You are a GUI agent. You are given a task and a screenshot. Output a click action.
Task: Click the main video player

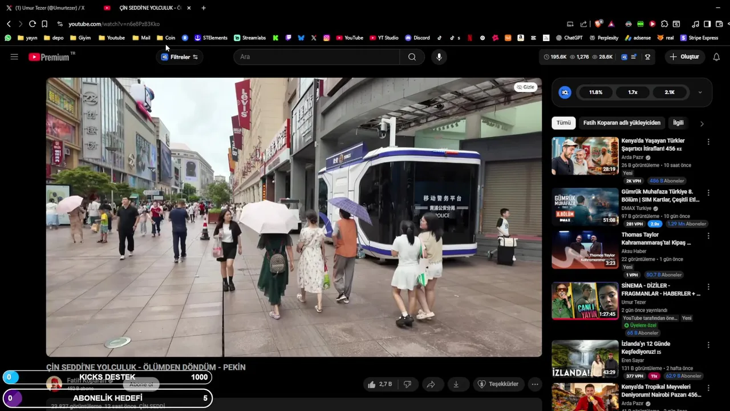click(294, 217)
